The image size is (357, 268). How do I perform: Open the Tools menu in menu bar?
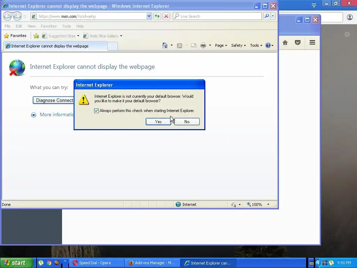coord(67,26)
